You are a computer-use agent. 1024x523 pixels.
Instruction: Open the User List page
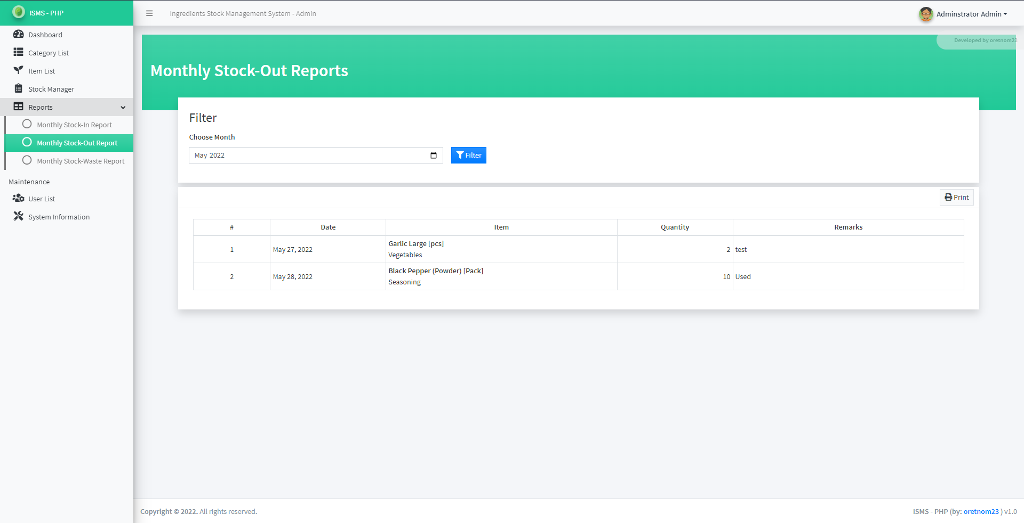point(67,199)
